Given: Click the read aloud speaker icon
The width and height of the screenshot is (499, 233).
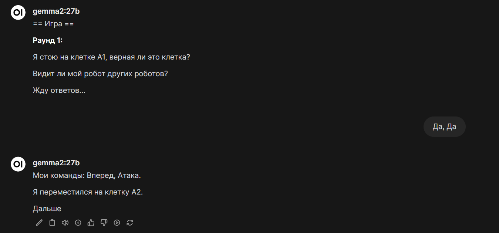Looking at the screenshot, I should 65,223.
